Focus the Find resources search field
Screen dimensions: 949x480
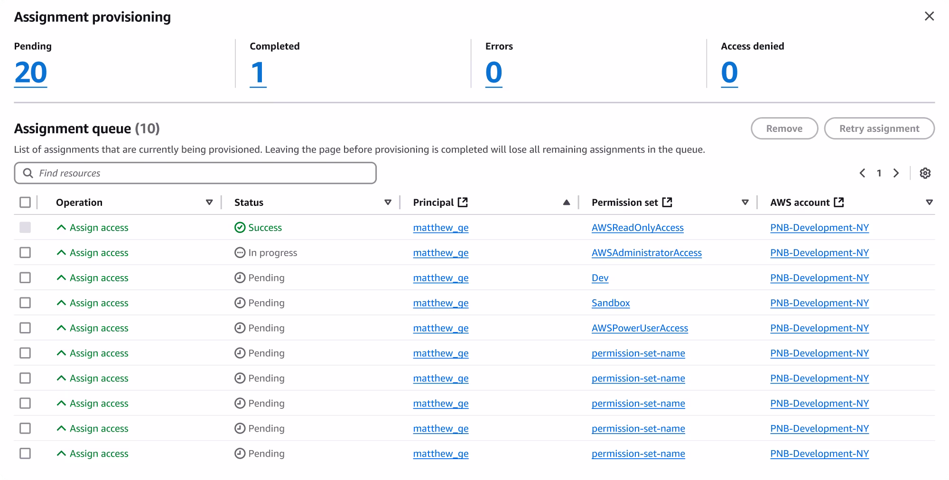(195, 173)
